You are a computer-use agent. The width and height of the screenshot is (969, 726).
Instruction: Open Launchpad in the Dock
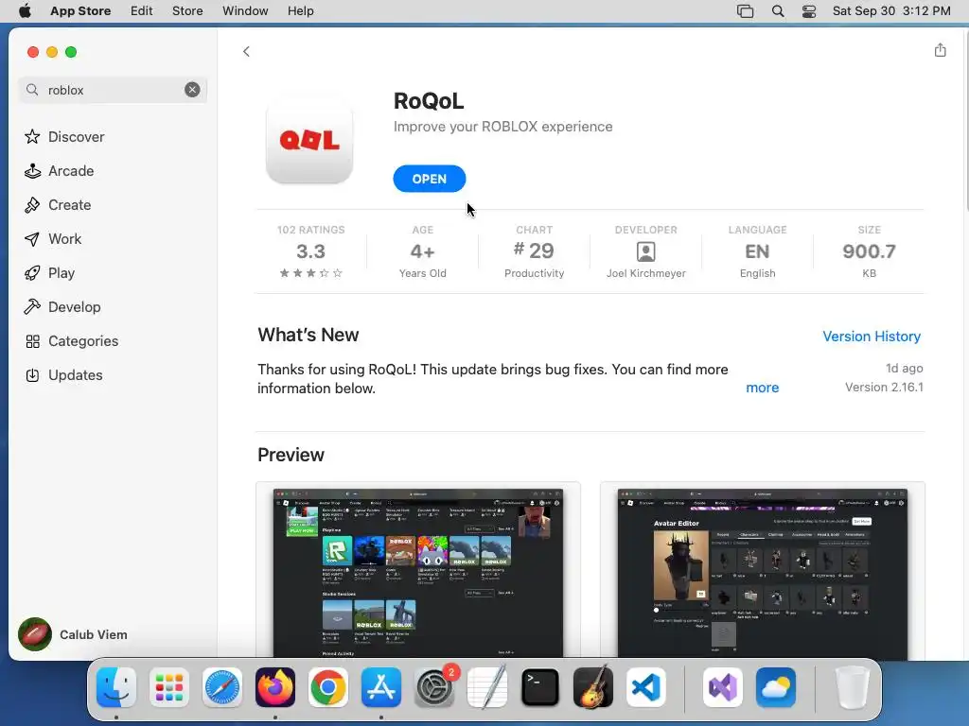[169, 687]
